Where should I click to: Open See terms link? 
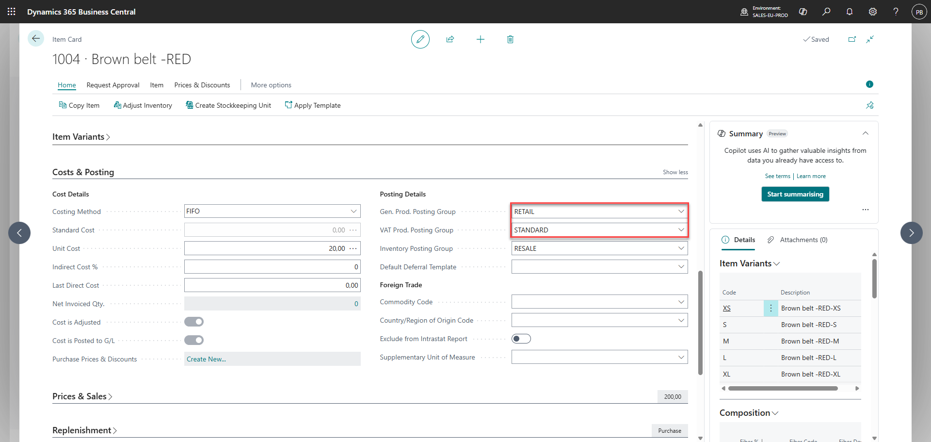click(778, 176)
